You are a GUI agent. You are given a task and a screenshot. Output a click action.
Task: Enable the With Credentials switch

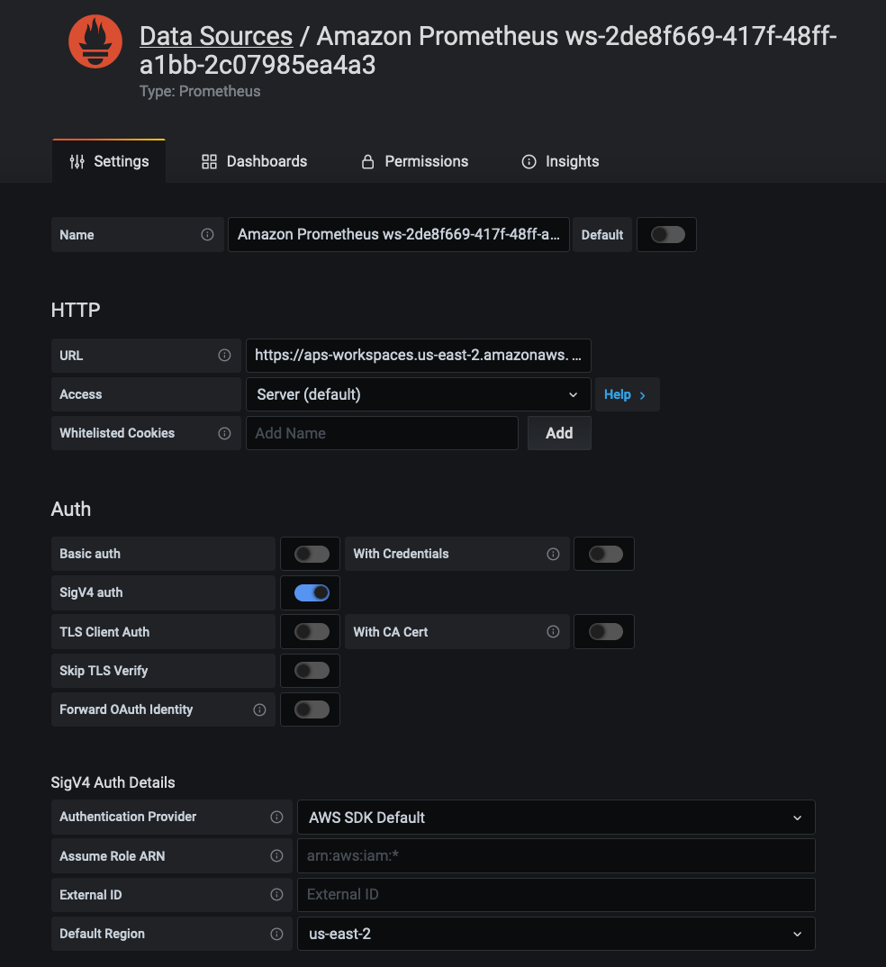(x=605, y=554)
